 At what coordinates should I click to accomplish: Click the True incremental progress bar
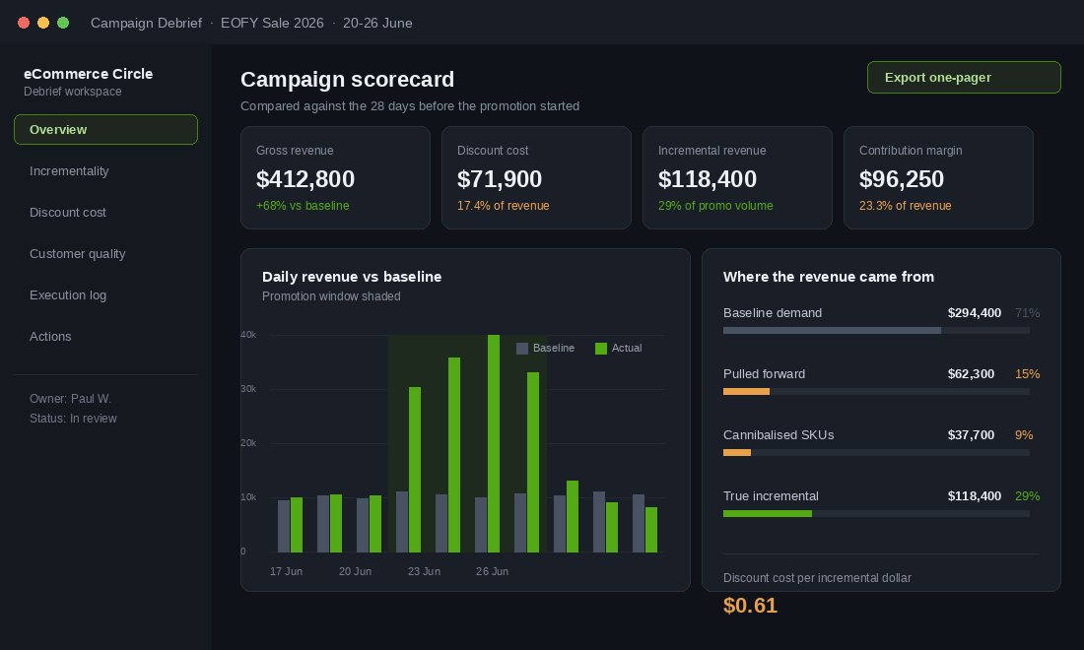[x=877, y=514]
